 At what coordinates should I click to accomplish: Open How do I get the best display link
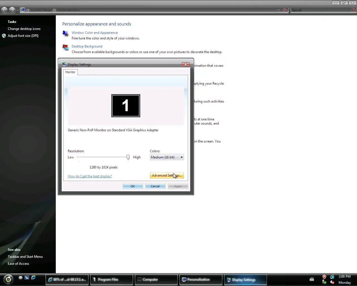click(x=90, y=176)
